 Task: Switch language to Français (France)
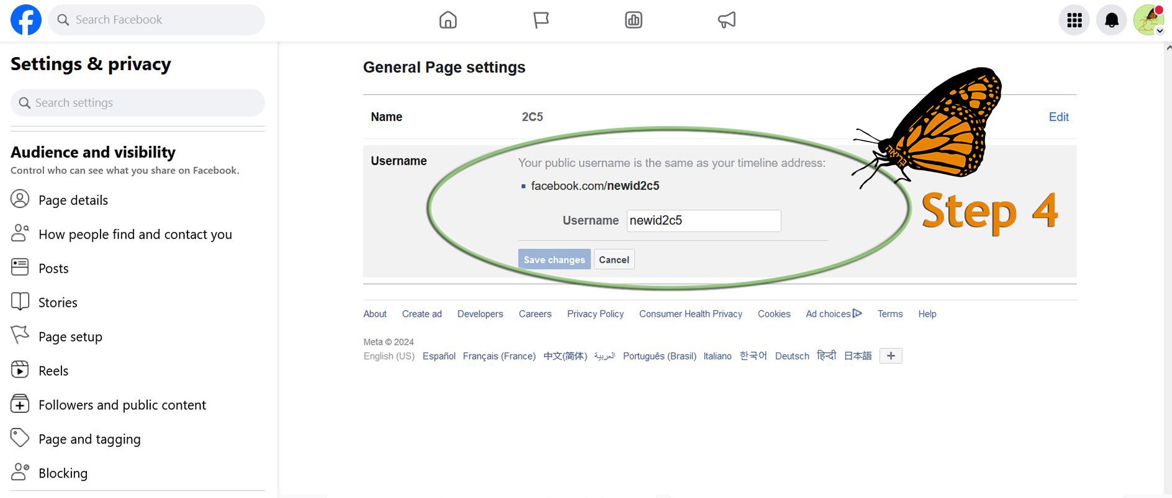pyautogui.click(x=499, y=356)
